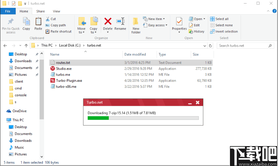Click Local Disk (C:) in the address bar
The height and width of the screenshot is (166, 278).
click(x=70, y=45)
